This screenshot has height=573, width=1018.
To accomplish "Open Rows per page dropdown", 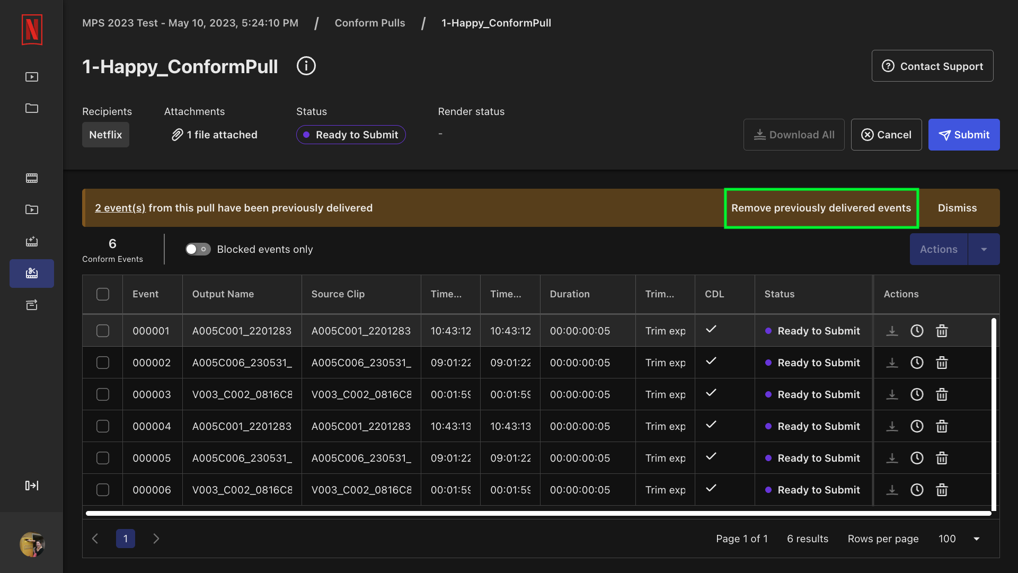I will (959, 539).
